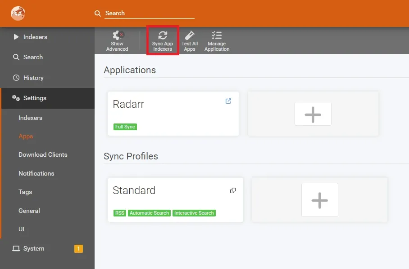
Task: View System page with notification badge
Action: (33, 248)
